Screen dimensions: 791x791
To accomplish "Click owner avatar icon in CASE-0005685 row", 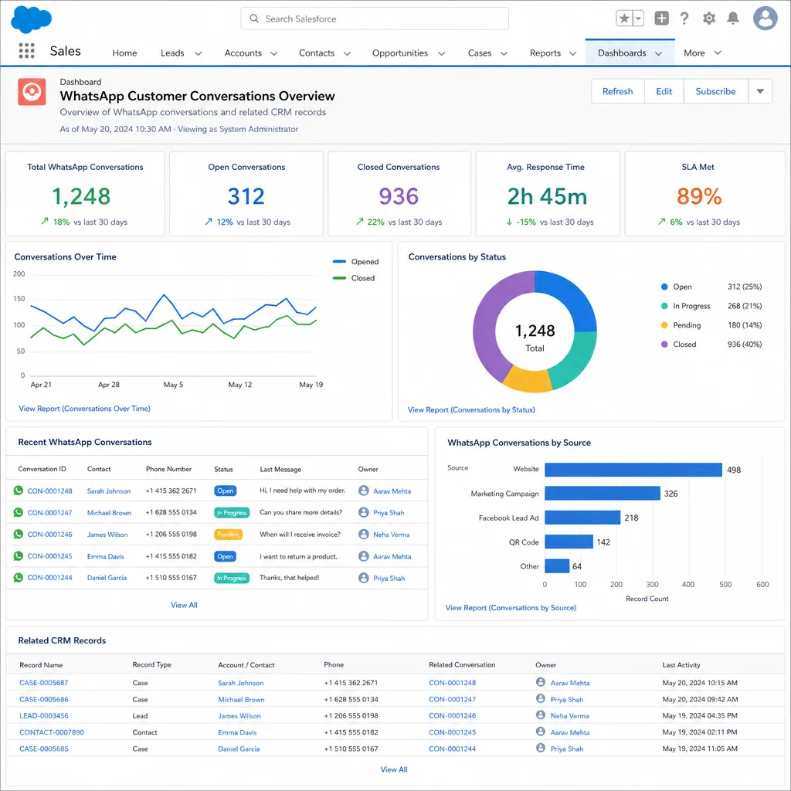I will coord(540,748).
